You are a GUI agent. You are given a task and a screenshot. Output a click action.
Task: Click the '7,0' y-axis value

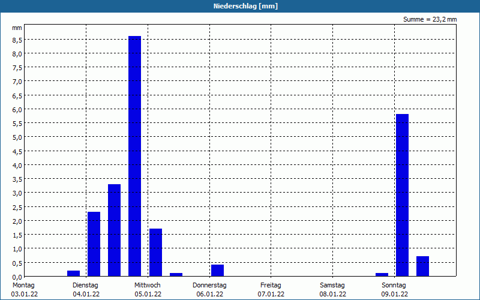(x=17, y=82)
